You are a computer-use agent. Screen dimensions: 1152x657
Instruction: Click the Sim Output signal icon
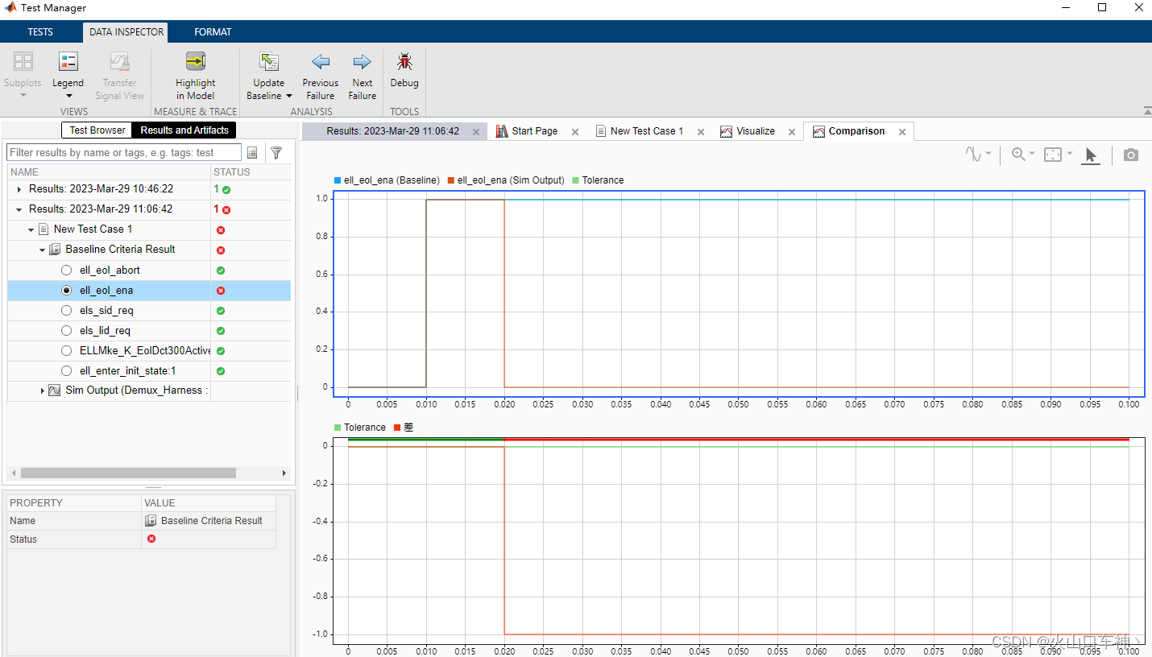tap(55, 390)
